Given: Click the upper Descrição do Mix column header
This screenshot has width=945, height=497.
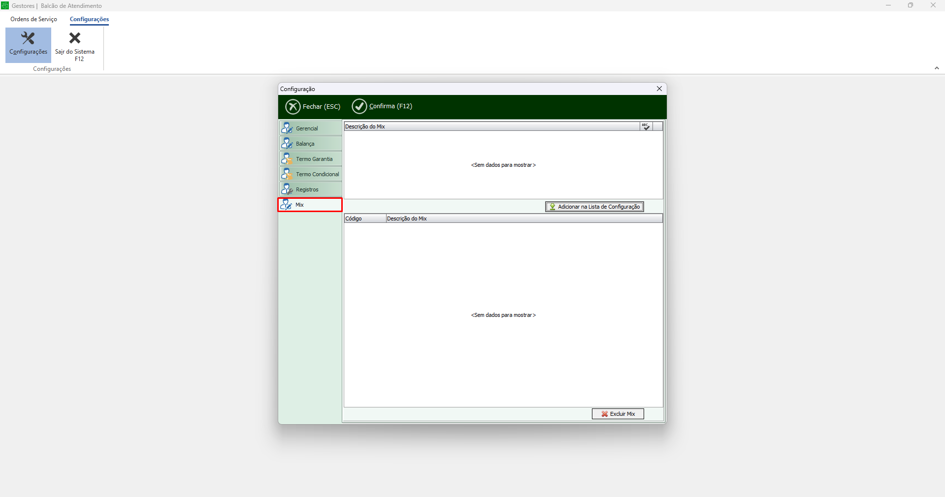Looking at the screenshot, I should click(491, 126).
